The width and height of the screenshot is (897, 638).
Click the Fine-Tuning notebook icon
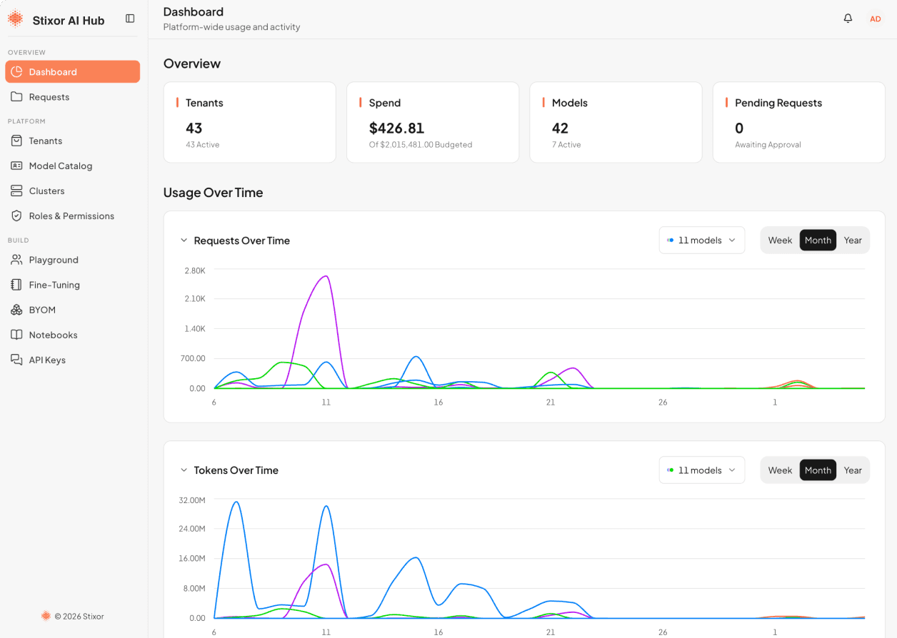click(16, 285)
